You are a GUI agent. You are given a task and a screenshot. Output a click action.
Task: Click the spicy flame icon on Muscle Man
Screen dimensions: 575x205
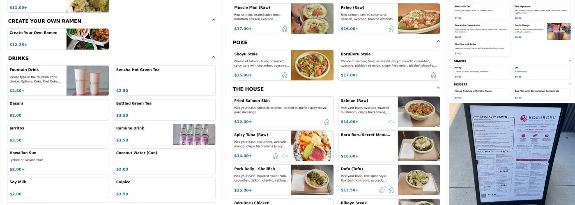[x=285, y=29]
